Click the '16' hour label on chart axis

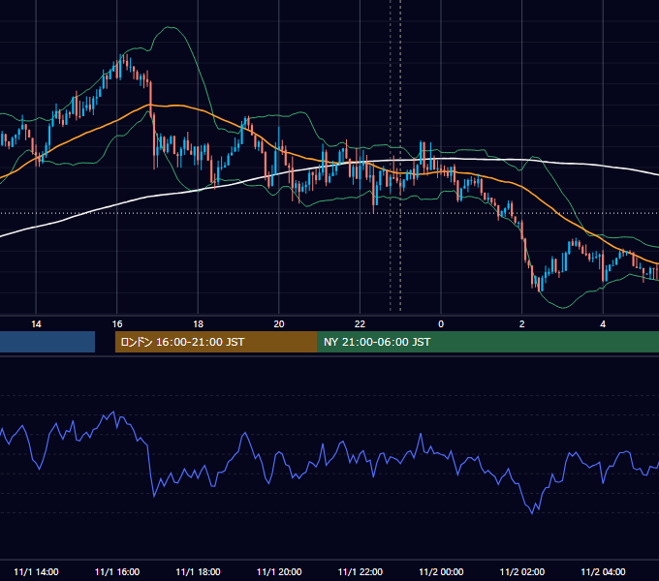(x=117, y=324)
